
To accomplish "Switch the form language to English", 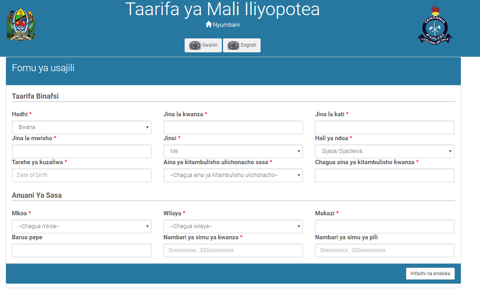I will [241, 45].
